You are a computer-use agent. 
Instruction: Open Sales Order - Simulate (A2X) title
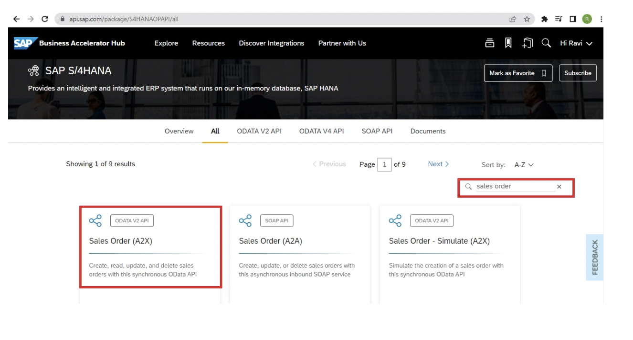point(439,241)
